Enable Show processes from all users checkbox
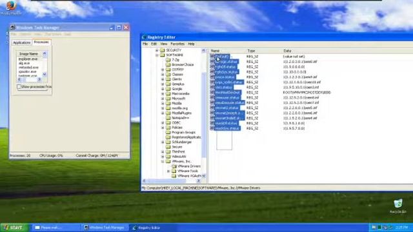 [19, 86]
